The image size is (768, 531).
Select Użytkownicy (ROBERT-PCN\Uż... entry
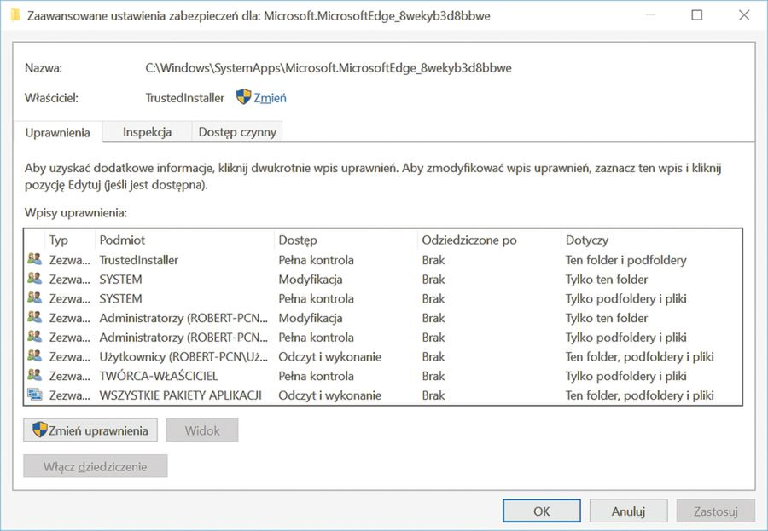(383, 356)
